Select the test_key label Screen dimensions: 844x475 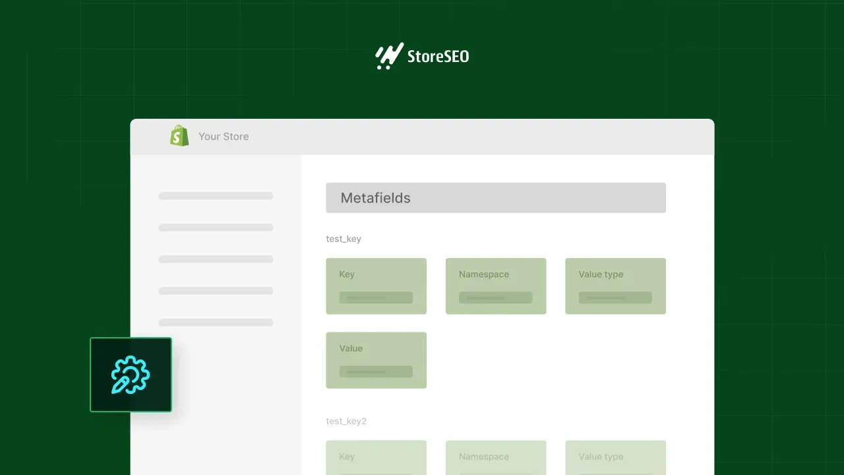[344, 239]
